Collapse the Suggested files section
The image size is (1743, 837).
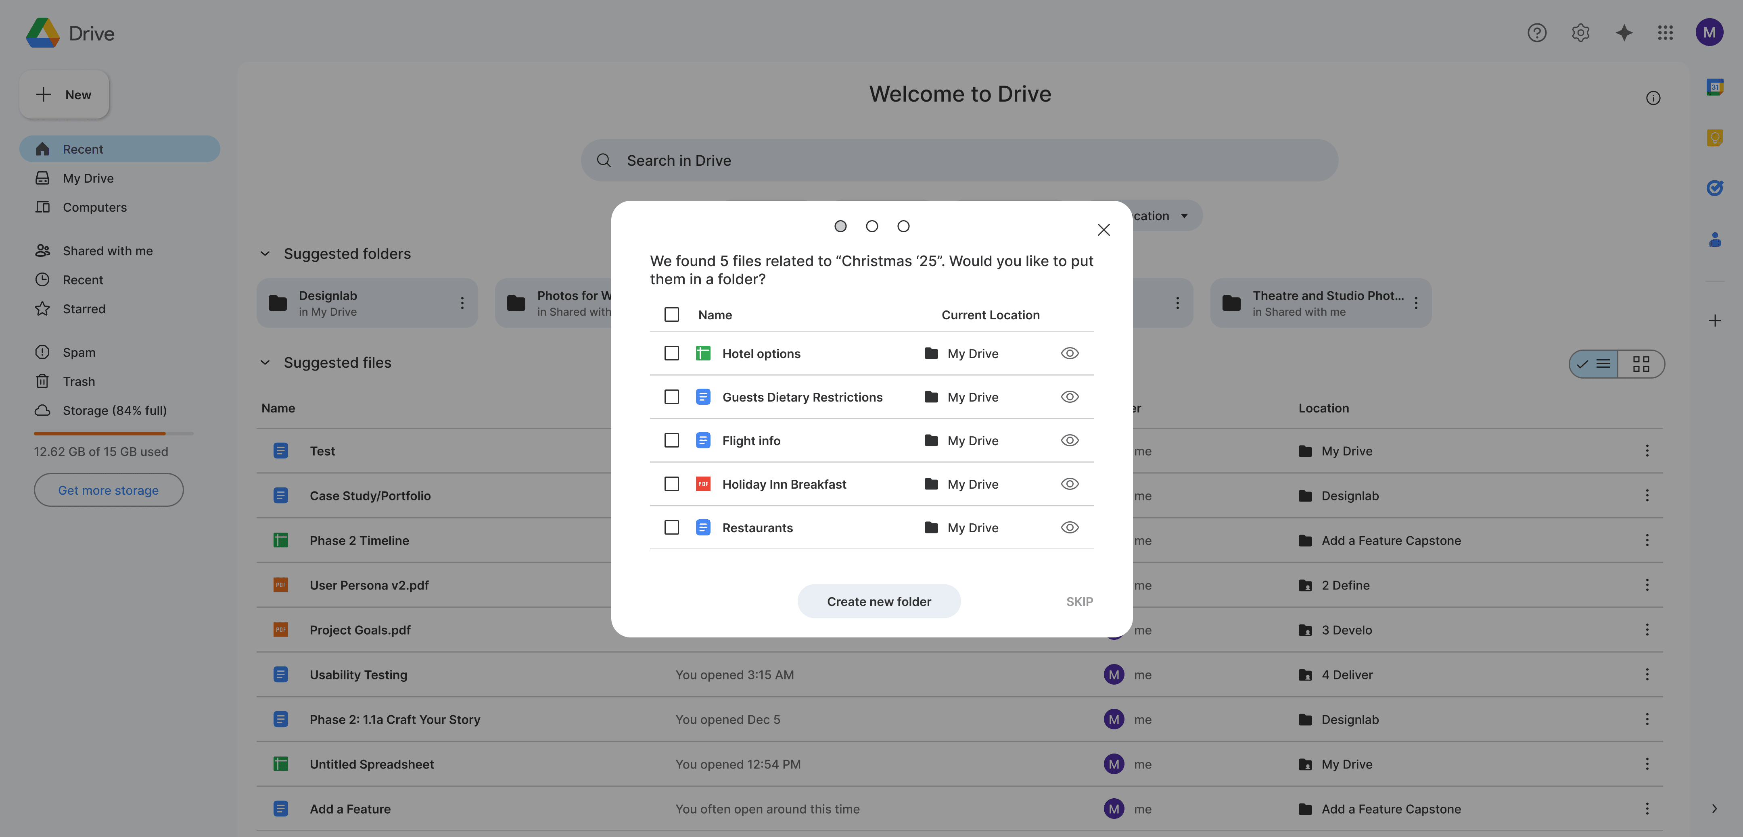pyautogui.click(x=265, y=362)
